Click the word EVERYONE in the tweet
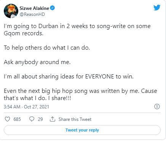The height and width of the screenshot is (141, 166). point(99,77)
